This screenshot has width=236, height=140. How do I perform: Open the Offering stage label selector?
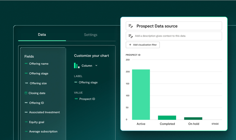[88, 82]
